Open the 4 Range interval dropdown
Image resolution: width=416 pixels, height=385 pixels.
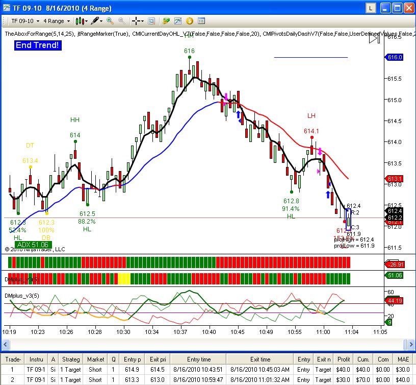57,21
